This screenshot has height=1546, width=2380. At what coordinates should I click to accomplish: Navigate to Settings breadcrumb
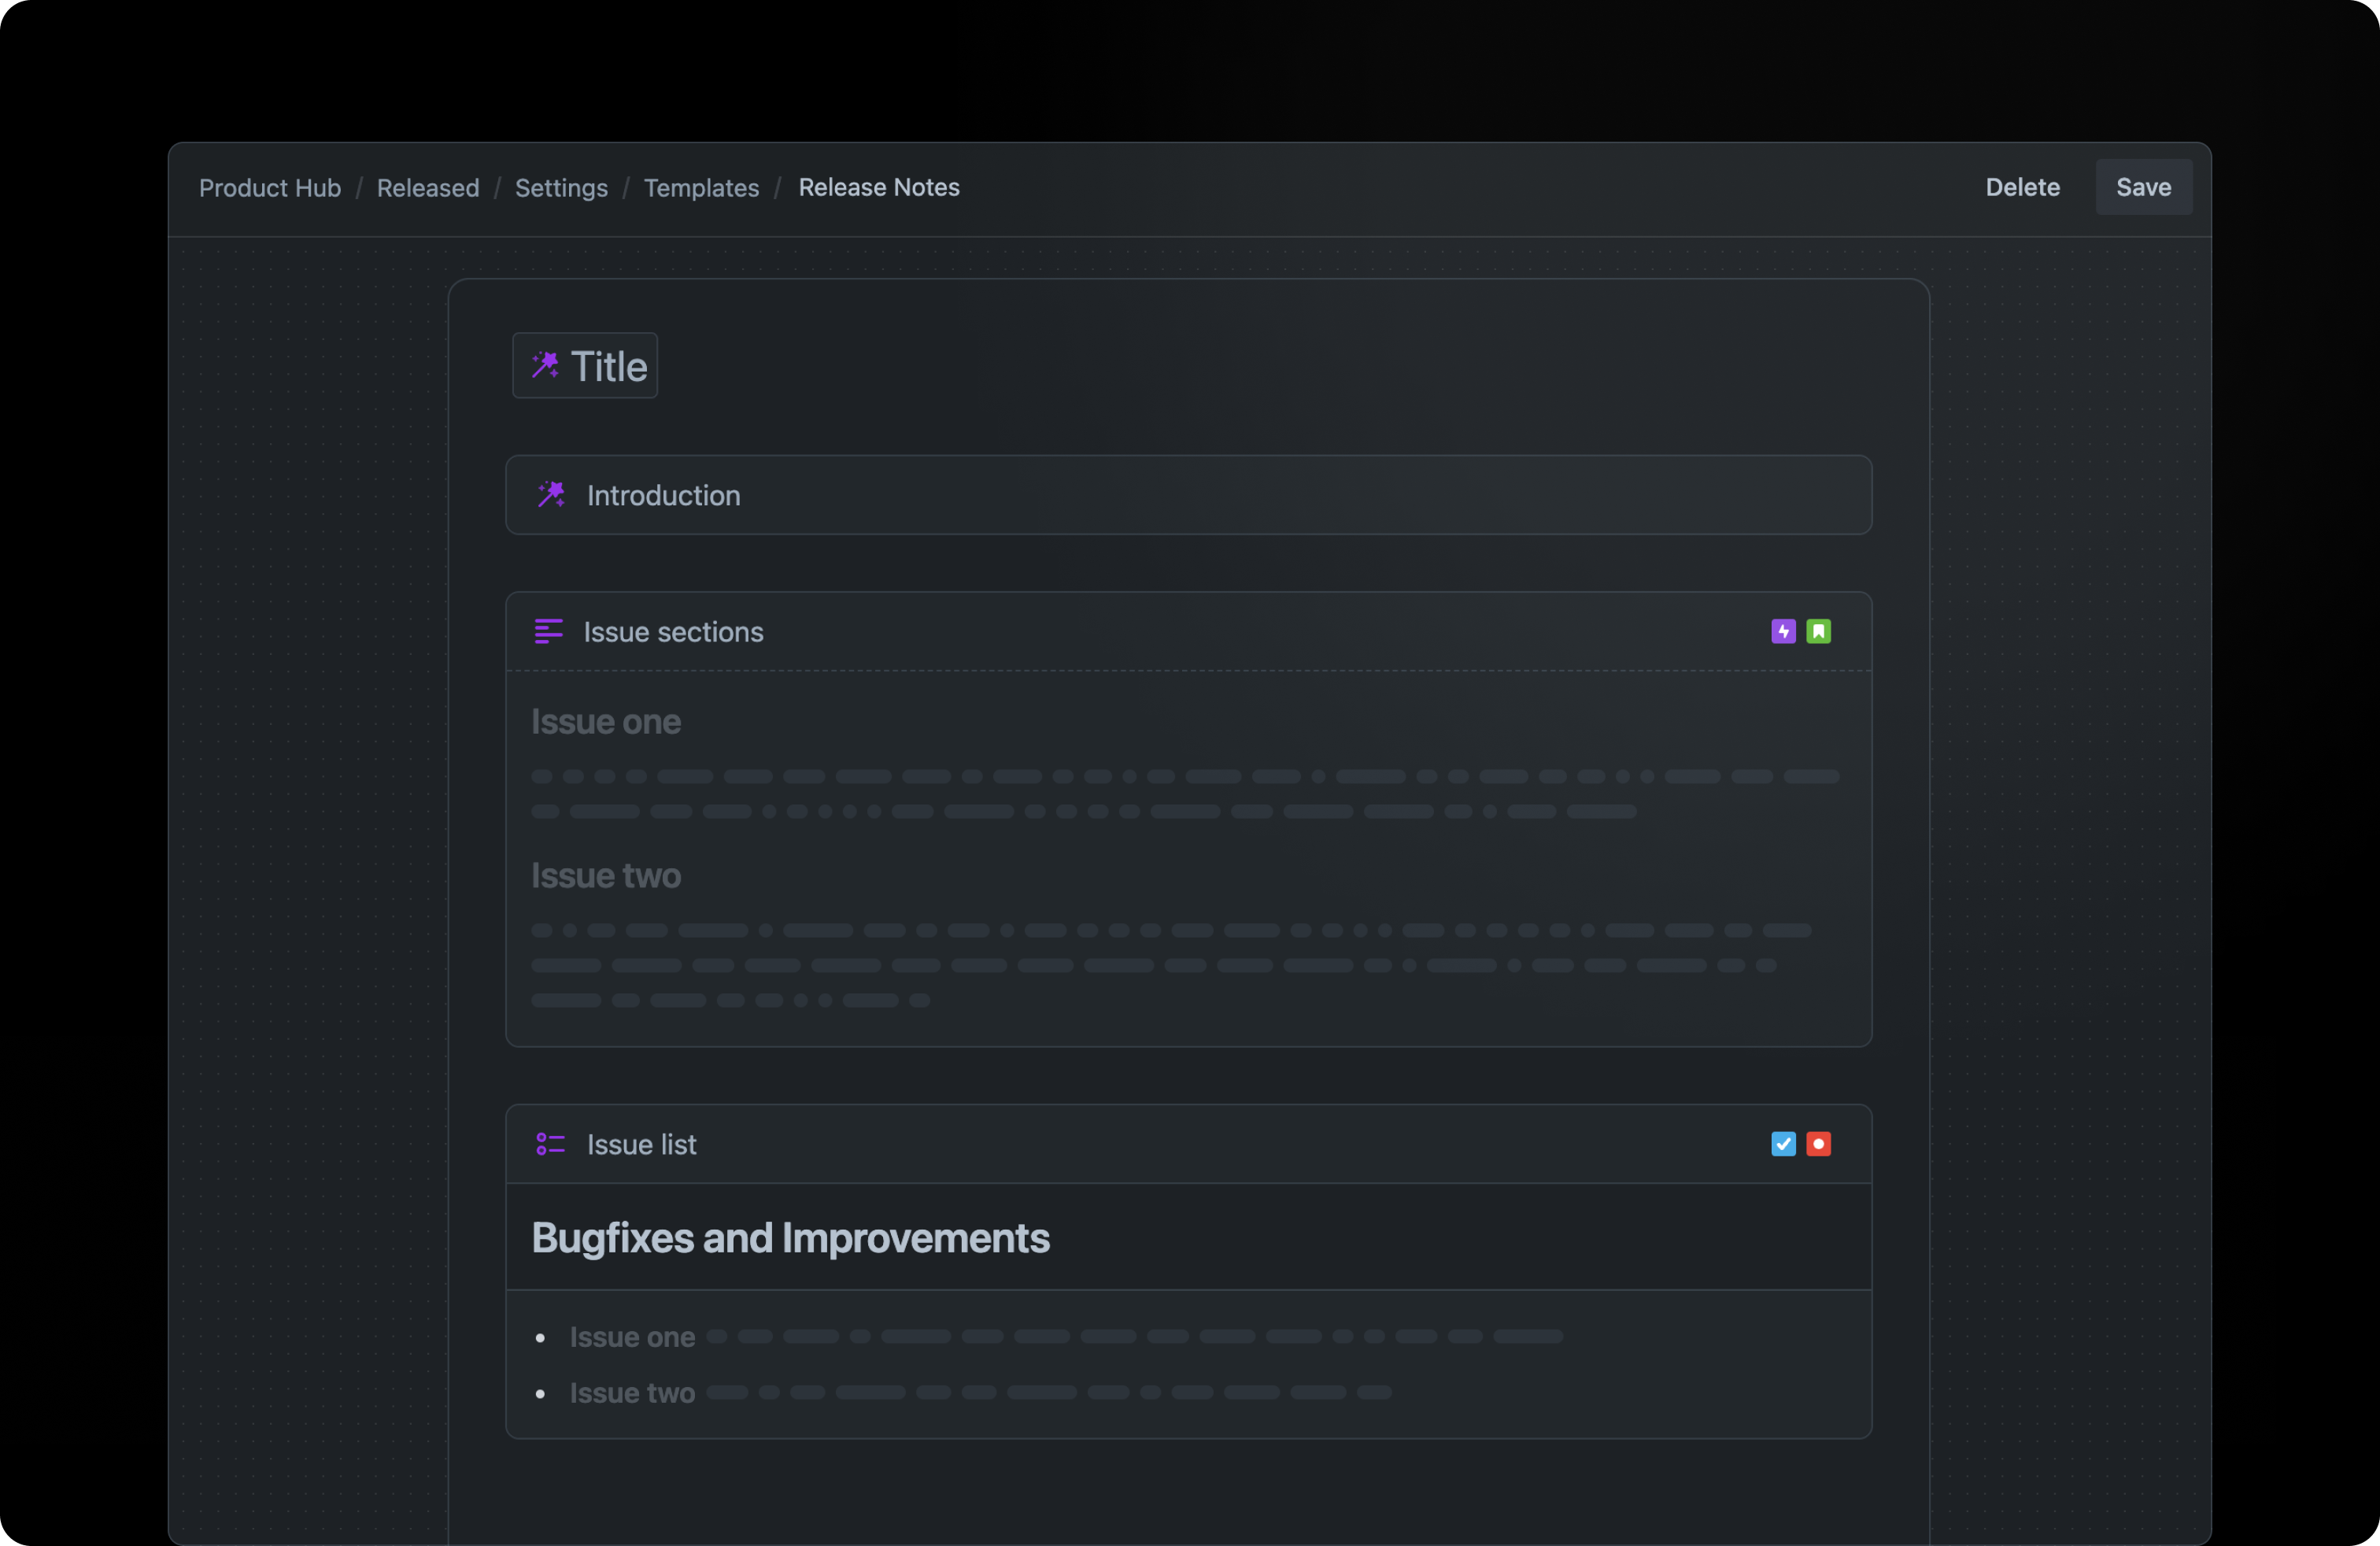coord(561,188)
